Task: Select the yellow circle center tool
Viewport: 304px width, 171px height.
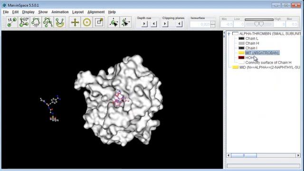Action: pos(87,22)
